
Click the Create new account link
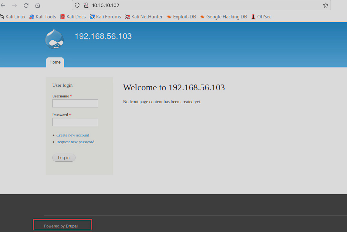click(73, 135)
